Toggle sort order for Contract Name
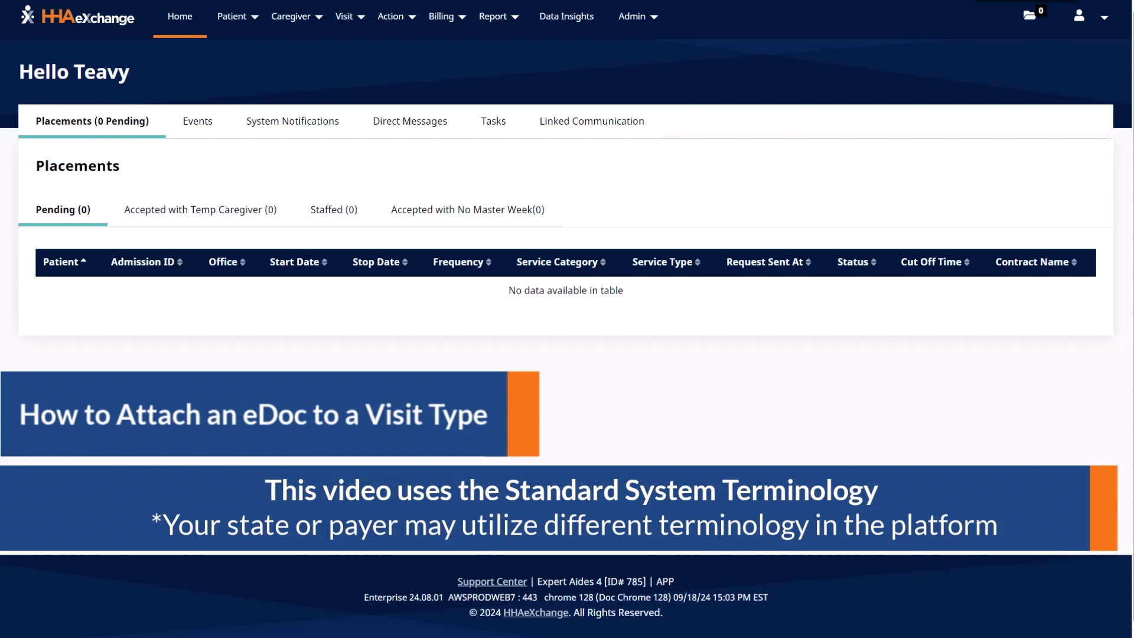This screenshot has width=1134, height=638. (x=1074, y=262)
